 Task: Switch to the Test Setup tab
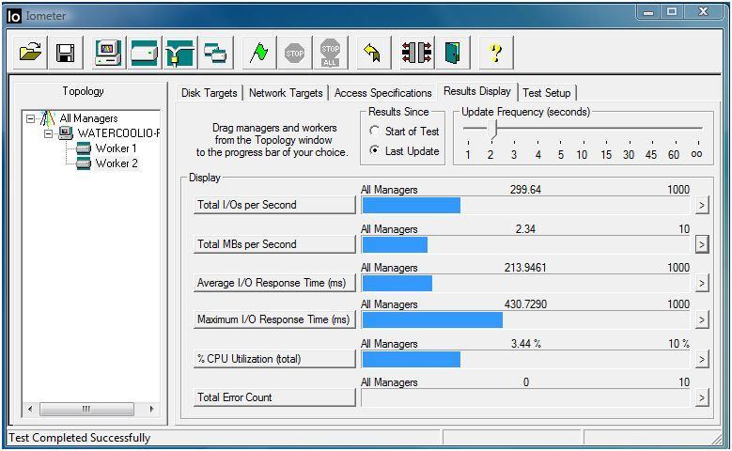547,93
